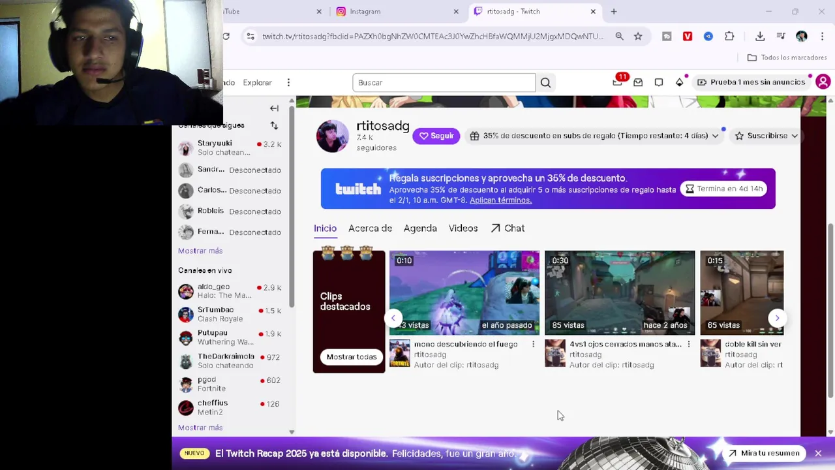Screen dimensions: 835x470
Task: Close the Instagram tab
Action: (456, 12)
